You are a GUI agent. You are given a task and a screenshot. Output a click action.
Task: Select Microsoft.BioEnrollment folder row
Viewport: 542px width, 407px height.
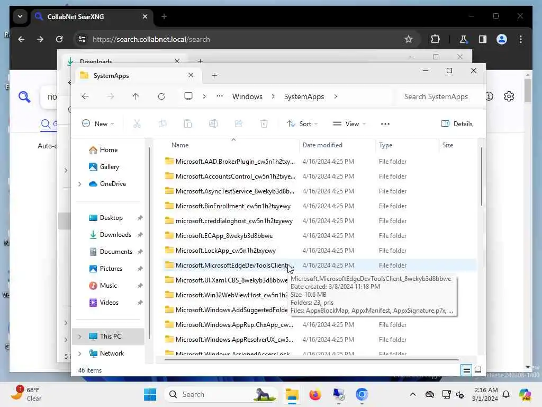[320, 206]
